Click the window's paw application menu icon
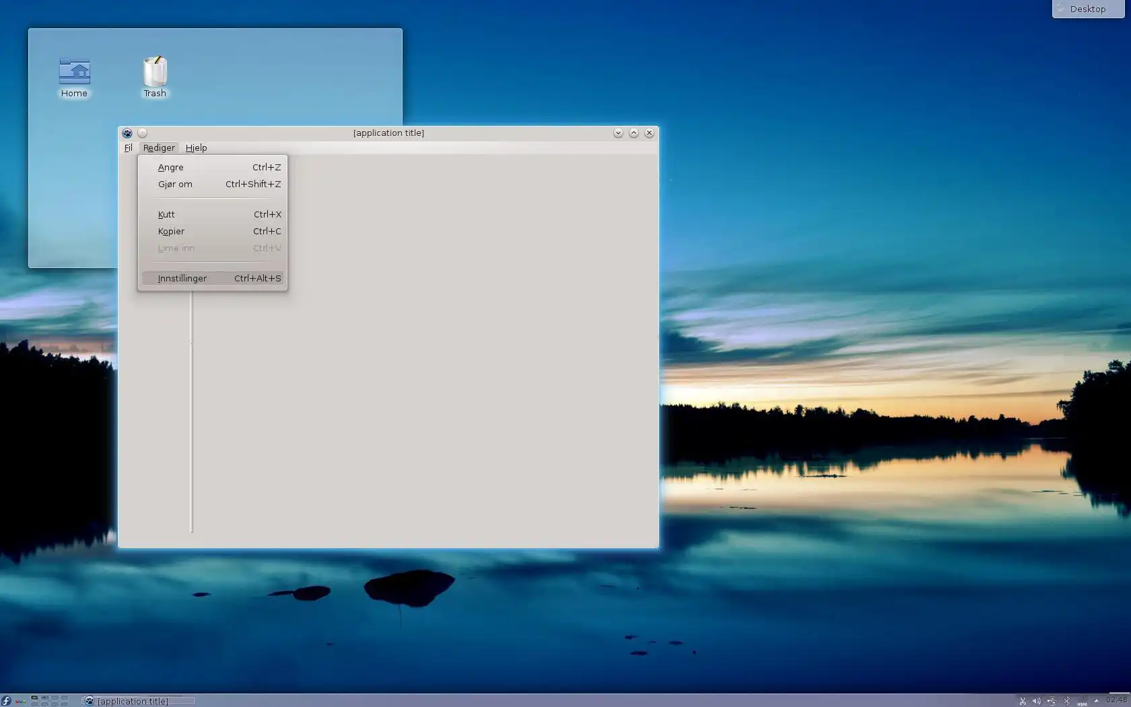The height and width of the screenshot is (707, 1131). click(x=127, y=133)
